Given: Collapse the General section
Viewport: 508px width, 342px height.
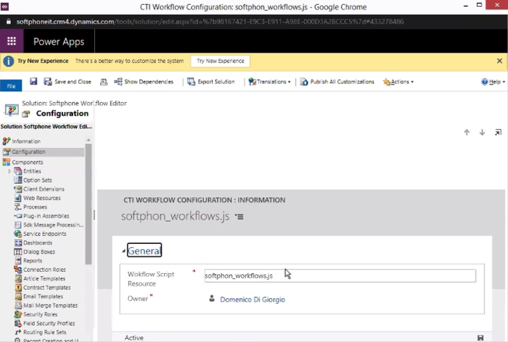Looking at the screenshot, I should point(123,251).
